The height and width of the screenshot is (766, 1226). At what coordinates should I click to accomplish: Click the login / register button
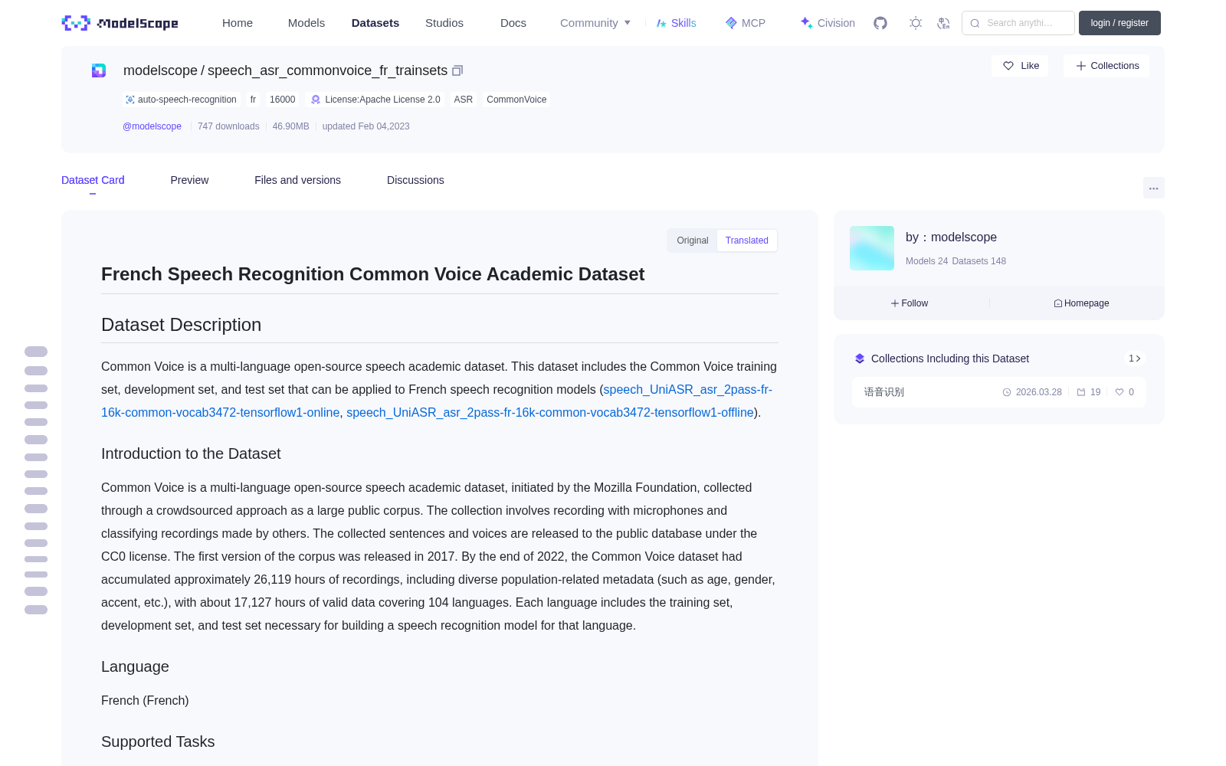1119,23
